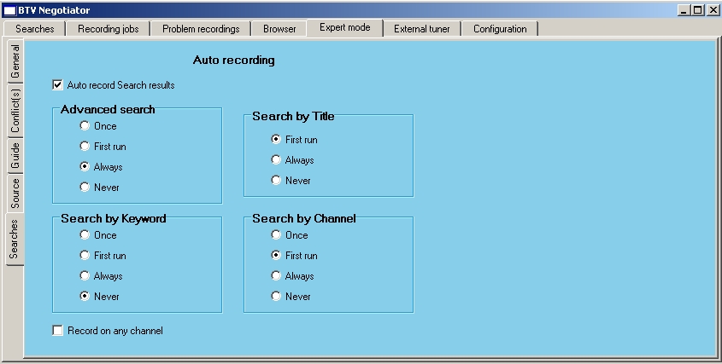
Task: Switch to the Source vertical side tab
Action: tap(15, 193)
